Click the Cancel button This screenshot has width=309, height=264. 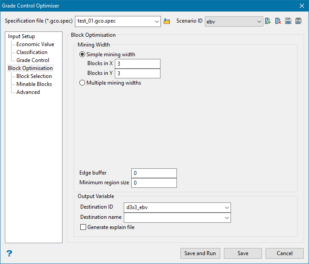coord(284,253)
